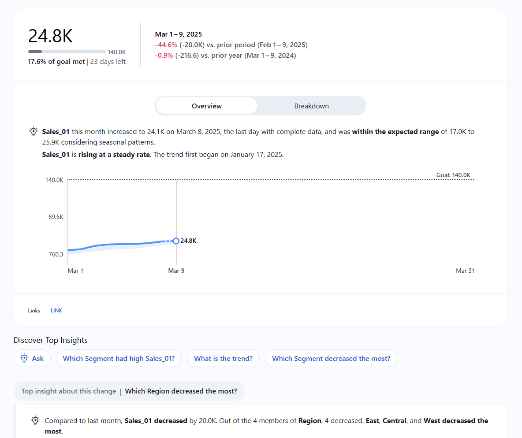Click the 'Goal: 140.0K' chart label
The height and width of the screenshot is (438, 522).
coord(453,175)
